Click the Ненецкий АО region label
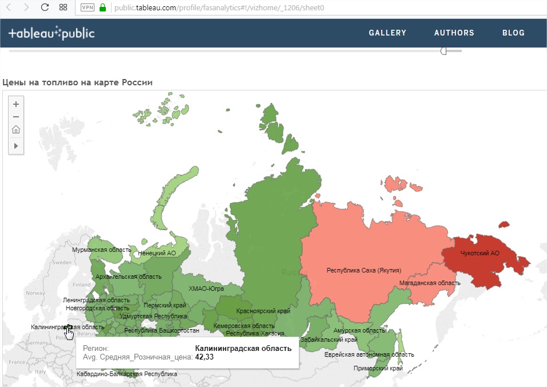 pos(157,253)
